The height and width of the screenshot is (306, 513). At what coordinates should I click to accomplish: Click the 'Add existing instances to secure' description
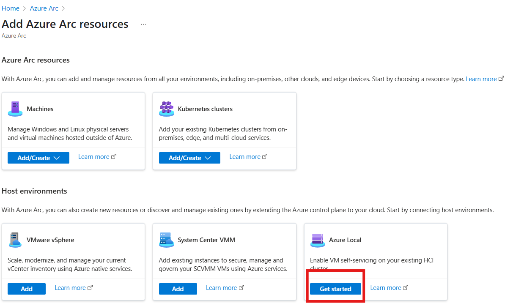(x=223, y=265)
